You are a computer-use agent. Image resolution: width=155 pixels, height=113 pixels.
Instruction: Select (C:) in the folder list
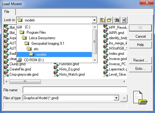point(27,27)
